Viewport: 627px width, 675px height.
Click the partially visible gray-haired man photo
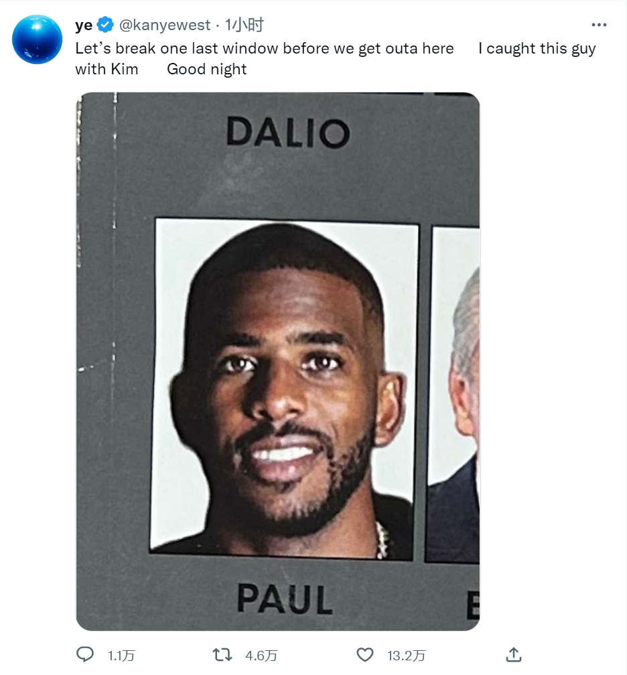453,395
